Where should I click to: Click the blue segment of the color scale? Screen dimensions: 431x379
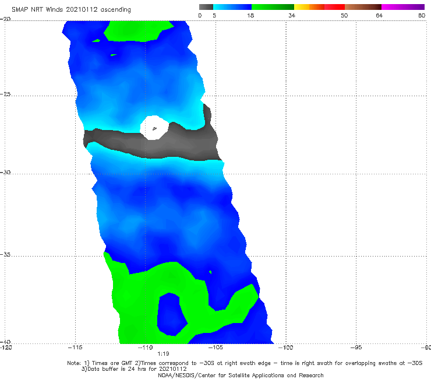[232, 7]
